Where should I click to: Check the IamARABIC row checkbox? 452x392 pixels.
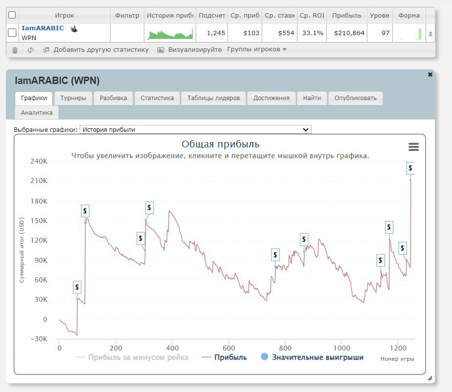point(12,33)
